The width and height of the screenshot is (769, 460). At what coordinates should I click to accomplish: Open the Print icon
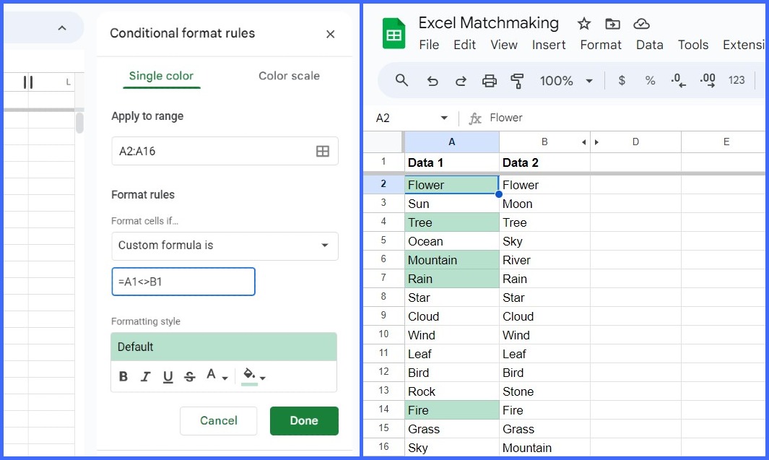coord(490,80)
